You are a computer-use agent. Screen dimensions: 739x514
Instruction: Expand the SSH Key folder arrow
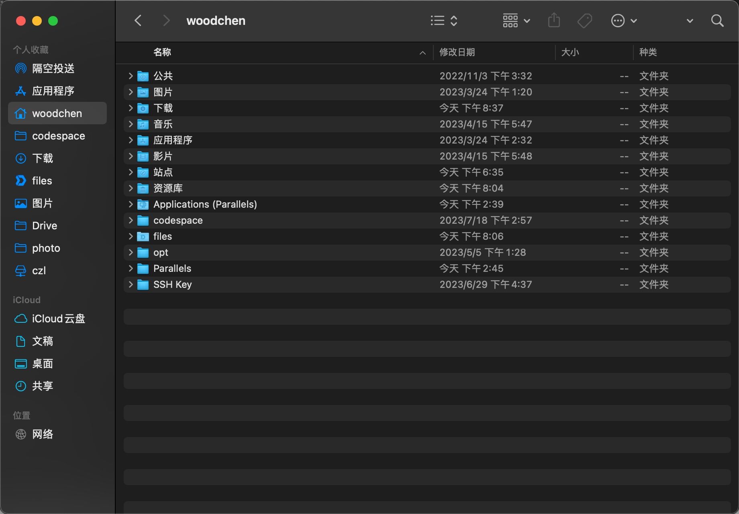tap(131, 284)
